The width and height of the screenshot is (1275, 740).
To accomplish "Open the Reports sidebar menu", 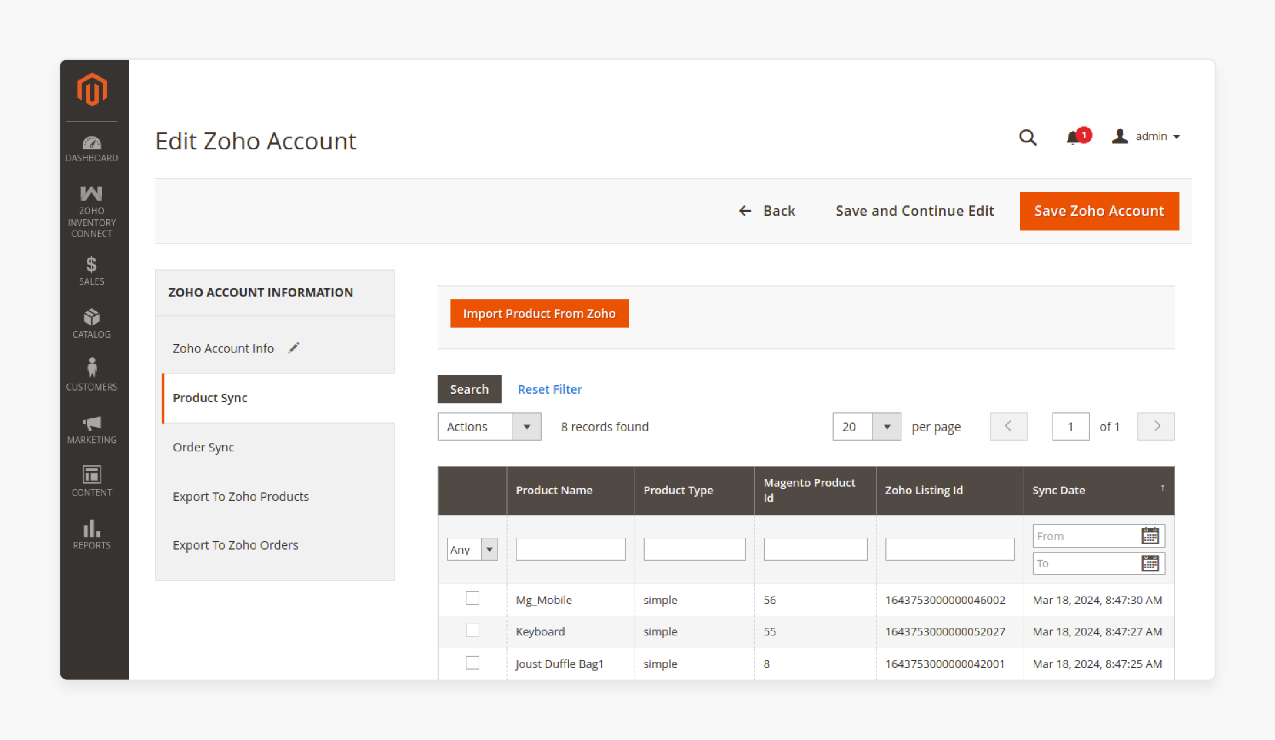I will click(x=92, y=535).
